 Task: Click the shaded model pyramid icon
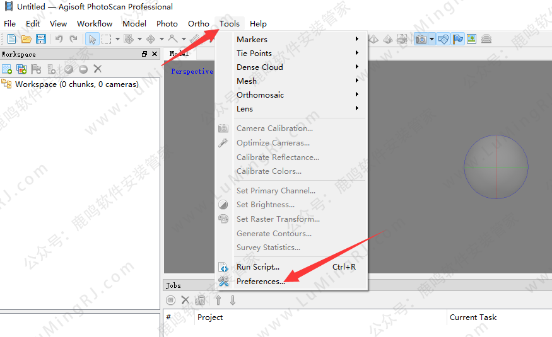[387, 39]
